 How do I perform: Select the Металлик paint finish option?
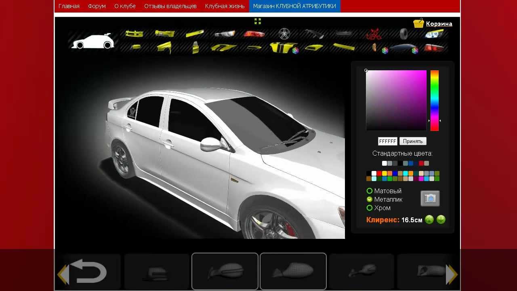pyautogui.click(x=369, y=199)
